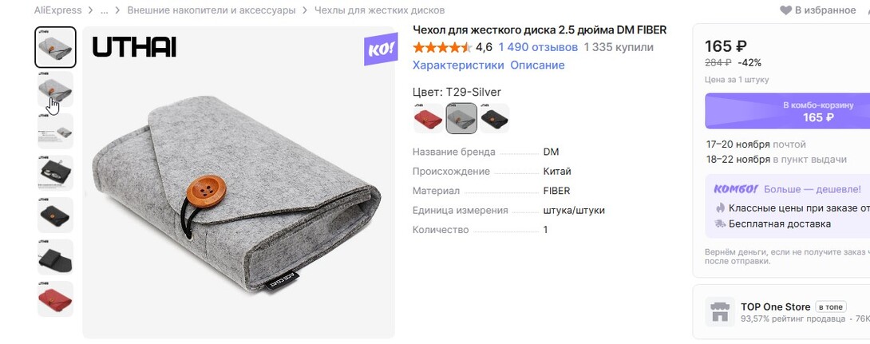Show the red case thumbnail at bottom
The image size is (870, 344).
tap(56, 299)
